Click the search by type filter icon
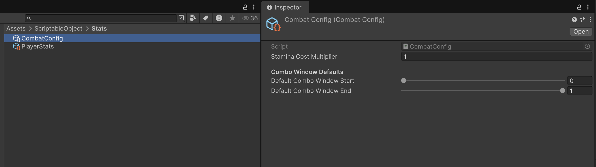596x167 pixels. tap(193, 18)
